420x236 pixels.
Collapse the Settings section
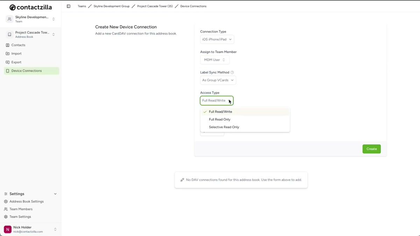[55, 194]
